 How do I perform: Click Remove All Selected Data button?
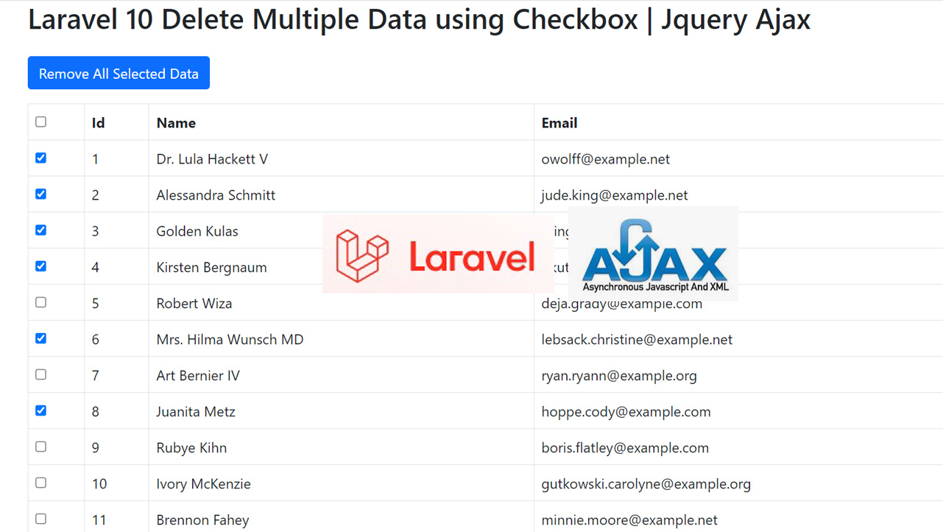(x=119, y=73)
